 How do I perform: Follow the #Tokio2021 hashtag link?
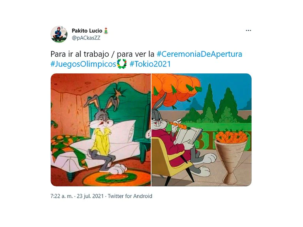[x=150, y=64]
